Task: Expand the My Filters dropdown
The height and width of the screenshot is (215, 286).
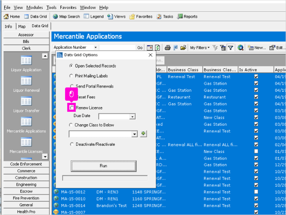Action: click(x=200, y=48)
